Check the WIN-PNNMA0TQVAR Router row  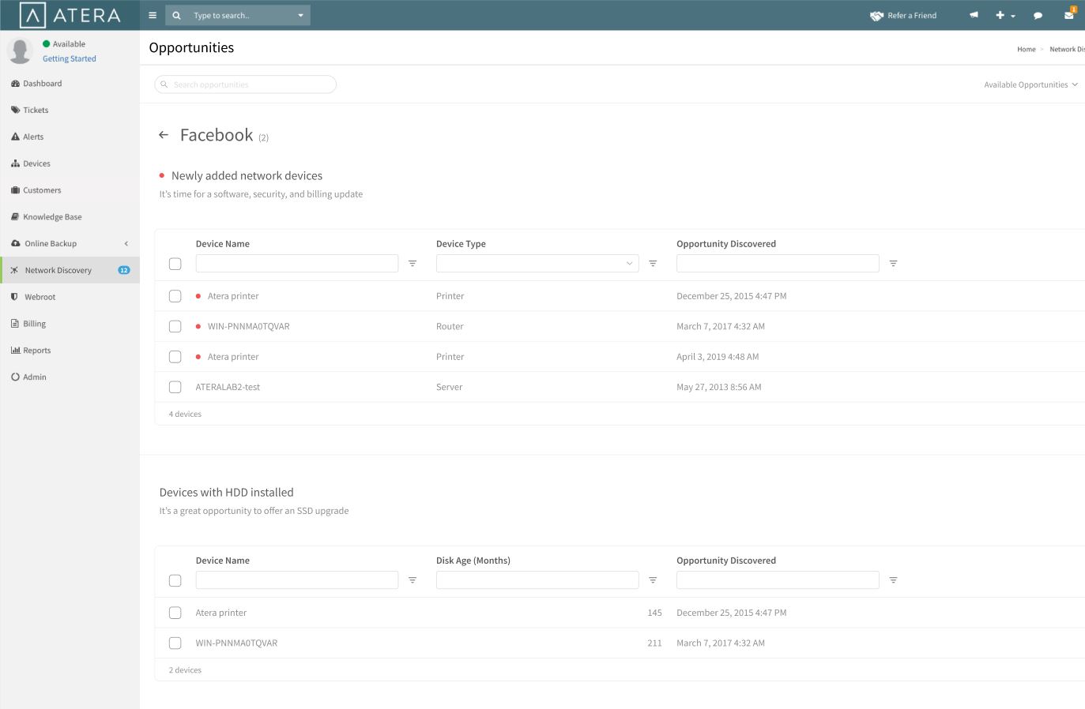click(x=175, y=326)
